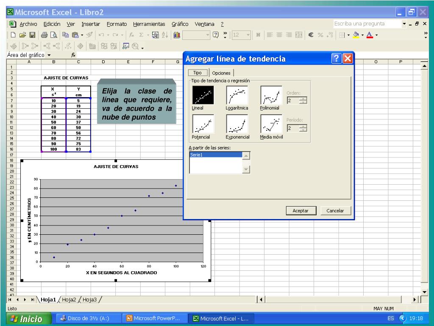
Task: Click Aceptar in the trendline dialog
Action: pyautogui.click(x=301, y=211)
